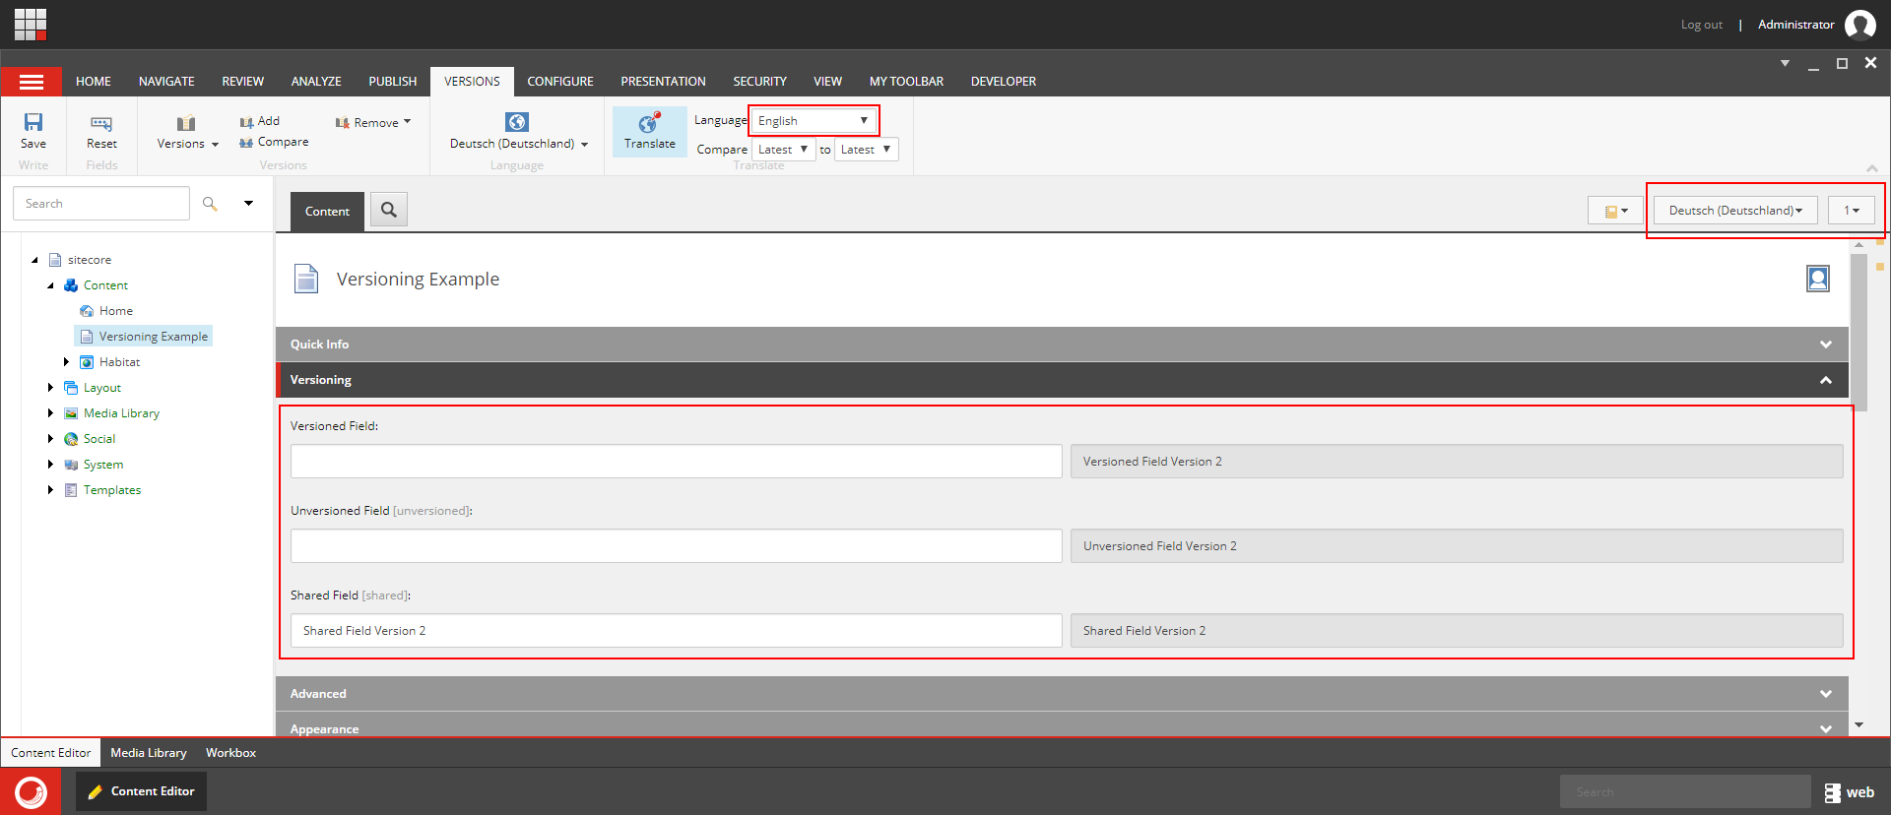Open the HOME ribbon tab
The height and width of the screenshot is (815, 1891).
[x=94, y=82]
